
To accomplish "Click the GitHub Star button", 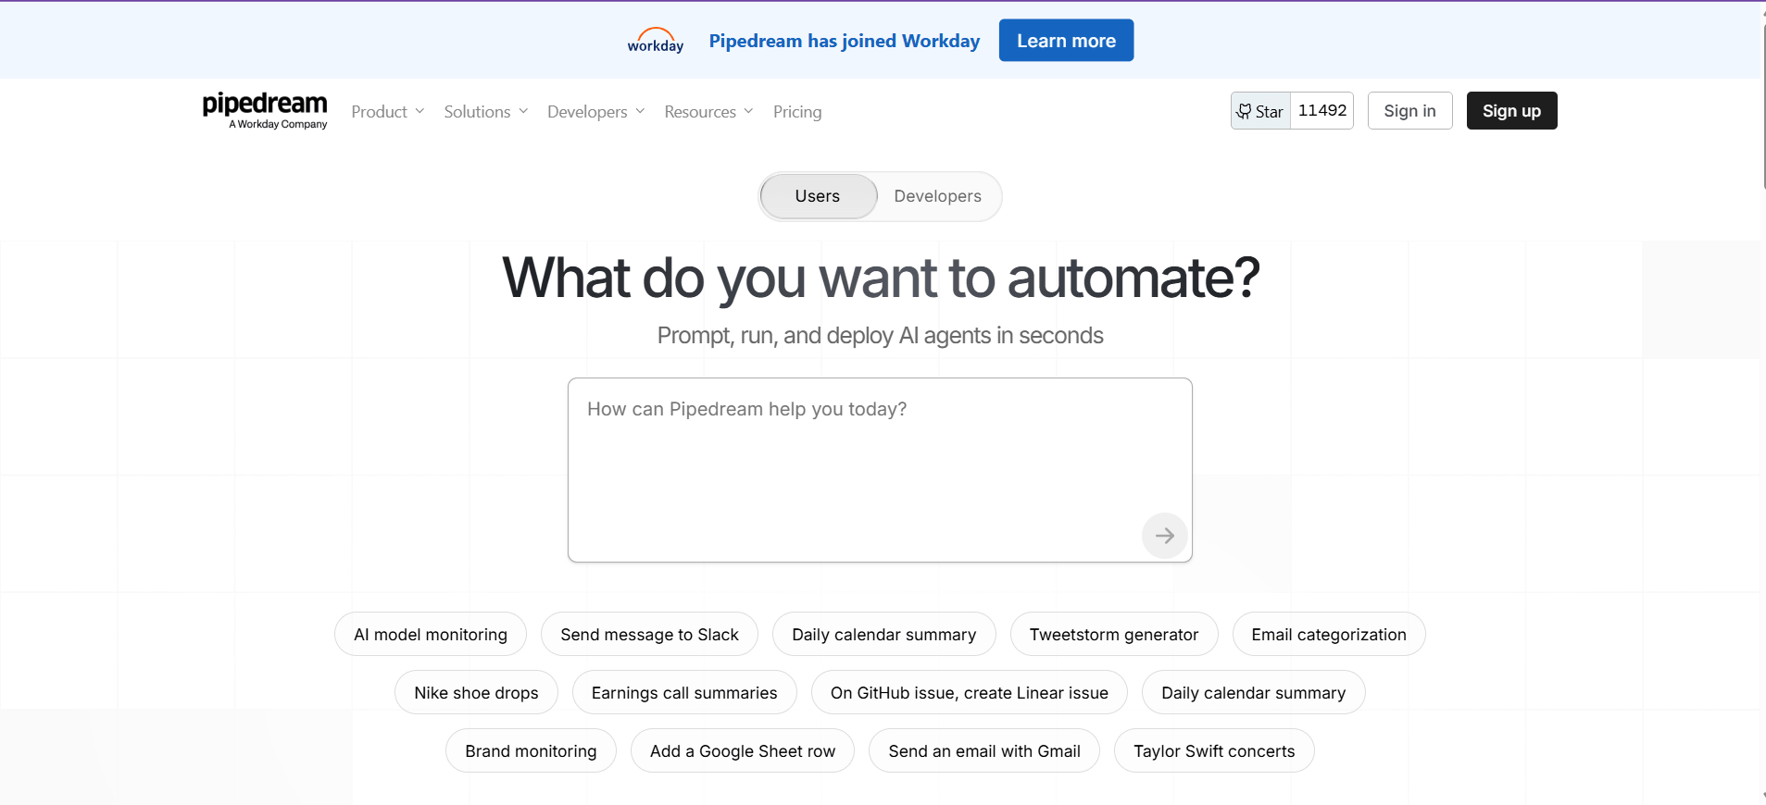I will [x=1260, y=111].
